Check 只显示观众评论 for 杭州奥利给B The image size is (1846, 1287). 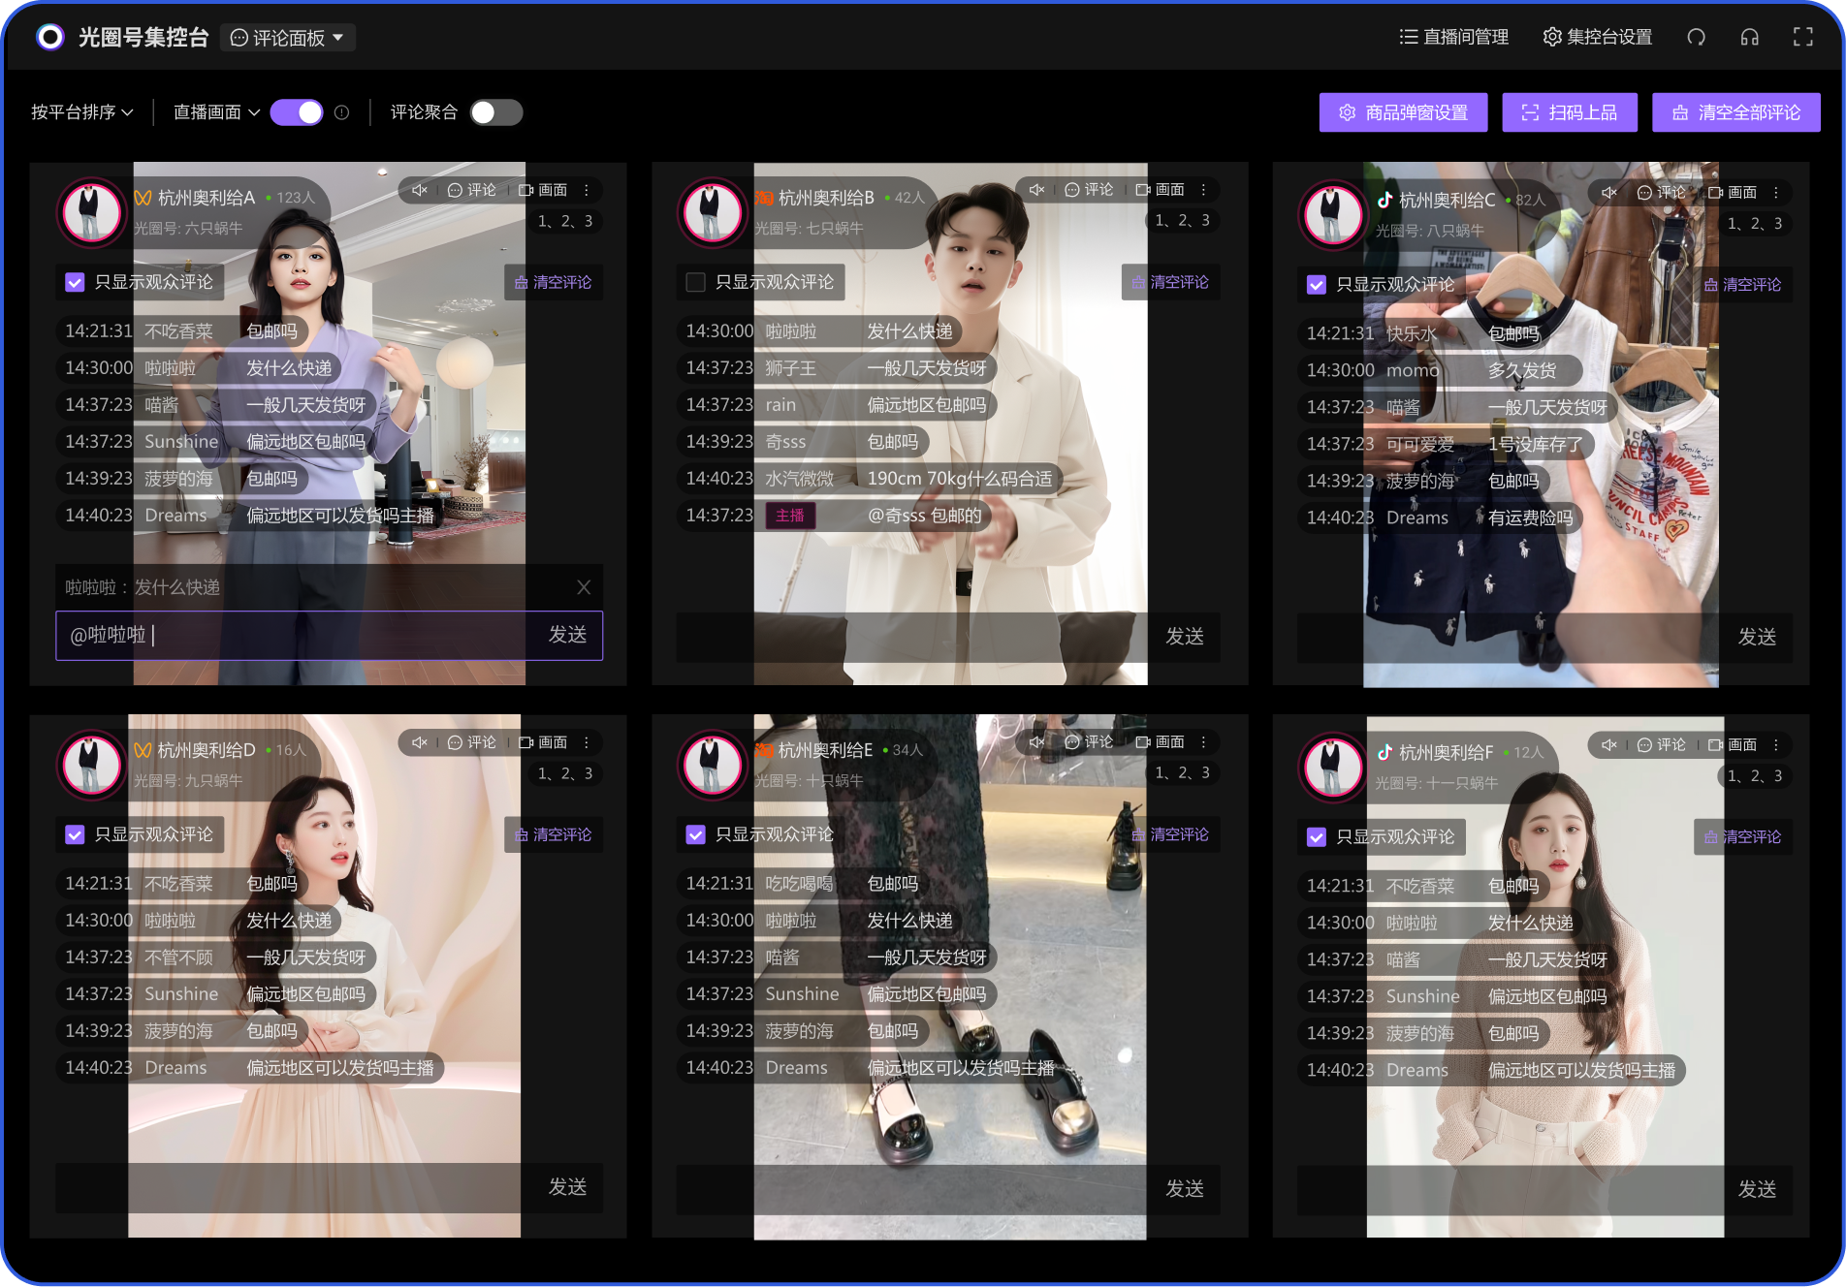click(x=695, y=282)
